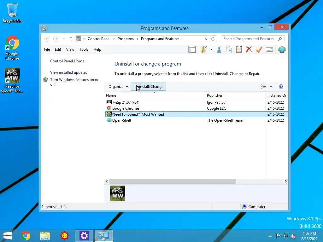Open the View menu

click(x=70, y=49)
